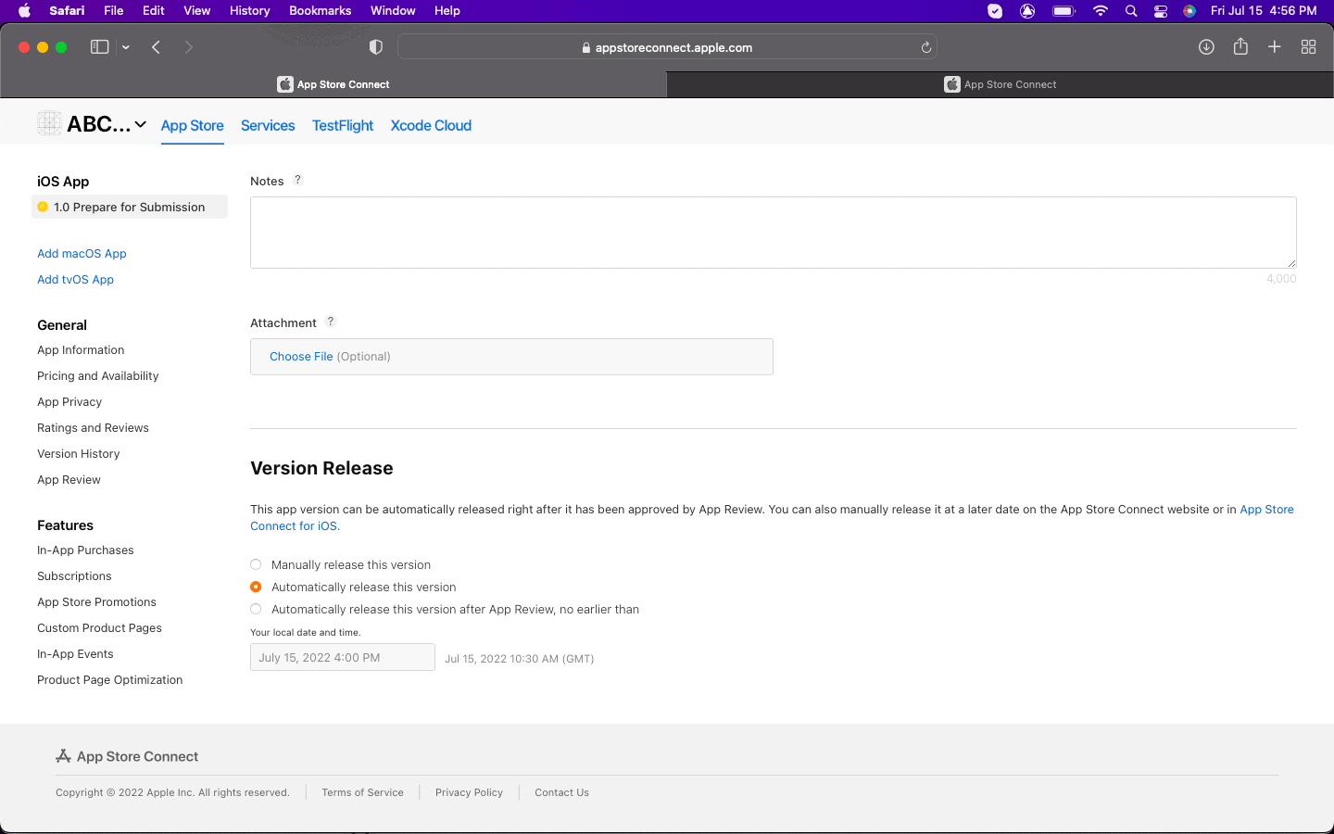1334x834 pixels.
Task: Open Contact Us footer link
Action: tap(561, 792)
